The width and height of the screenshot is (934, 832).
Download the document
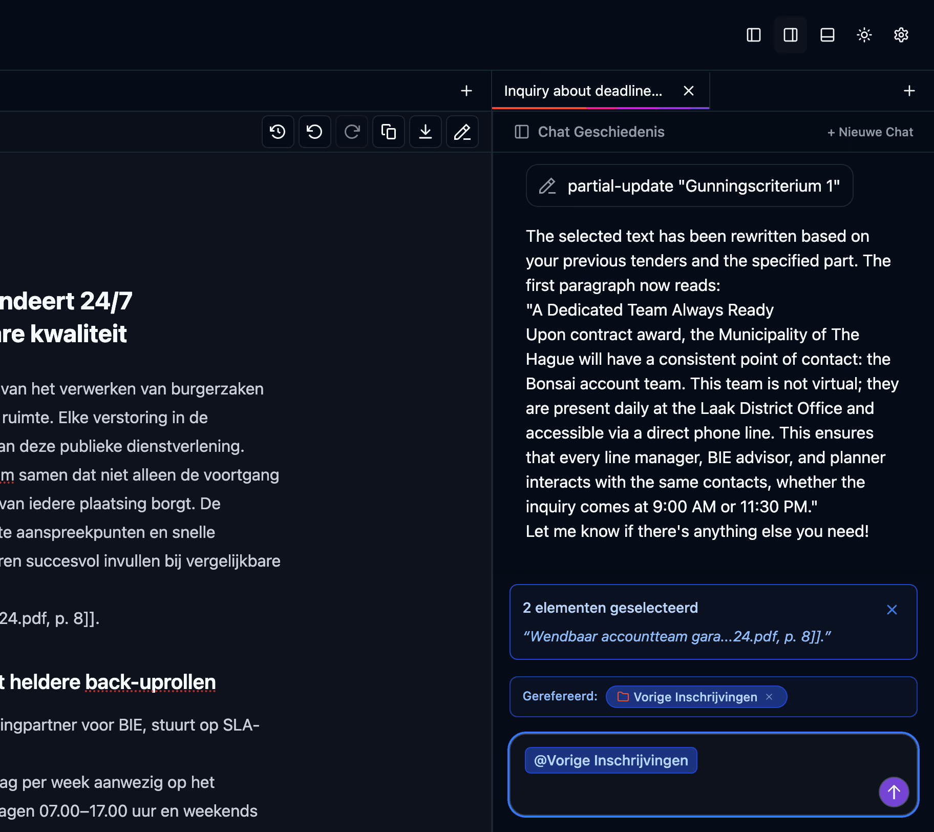pyautogui.click(x=426, y=132)
